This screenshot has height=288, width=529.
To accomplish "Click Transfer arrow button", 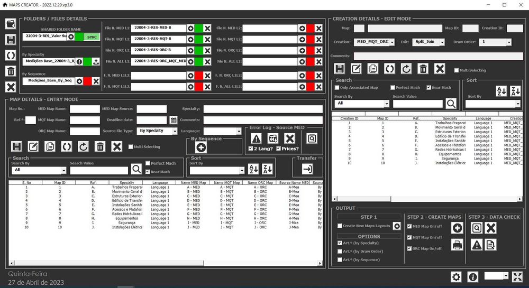I will pyautogui.click(x=307, y=169).
